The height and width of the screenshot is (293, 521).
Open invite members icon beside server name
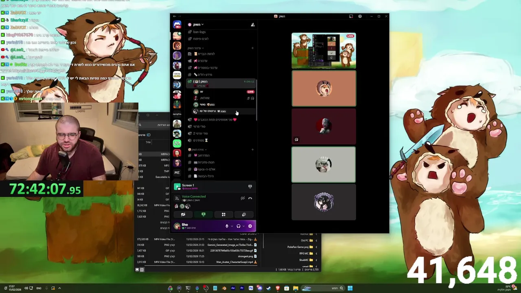(252, 25)
